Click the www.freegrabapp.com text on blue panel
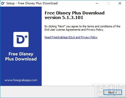Viewport: 126px width, 98px height. 21,80
